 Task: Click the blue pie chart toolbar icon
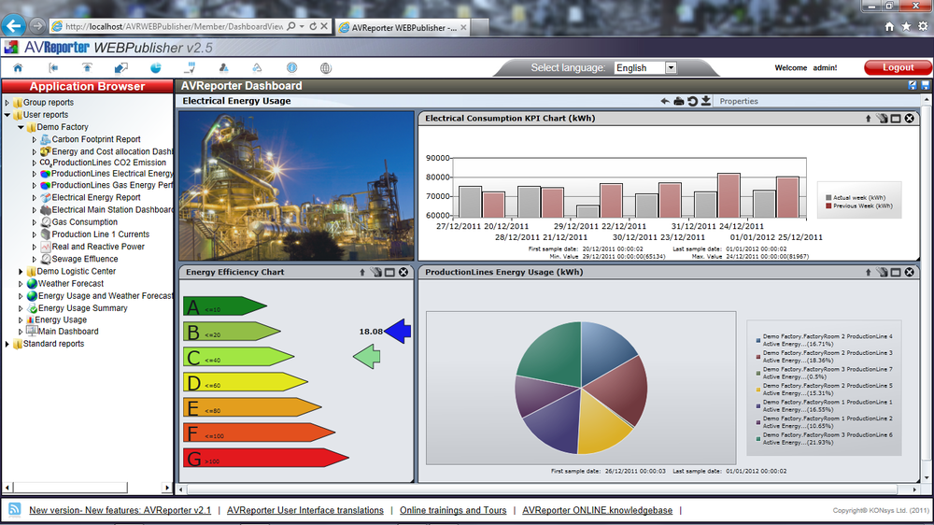coord(155,68)
